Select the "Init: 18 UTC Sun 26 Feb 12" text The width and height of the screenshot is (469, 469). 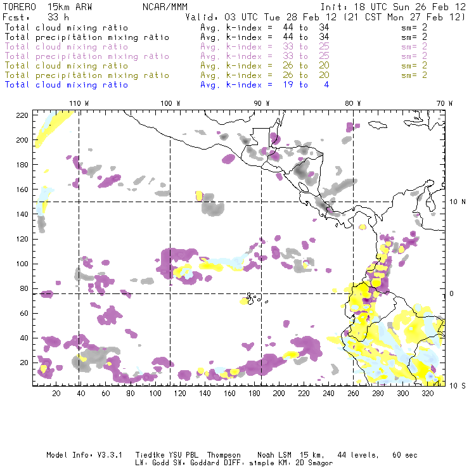point(393,7)
